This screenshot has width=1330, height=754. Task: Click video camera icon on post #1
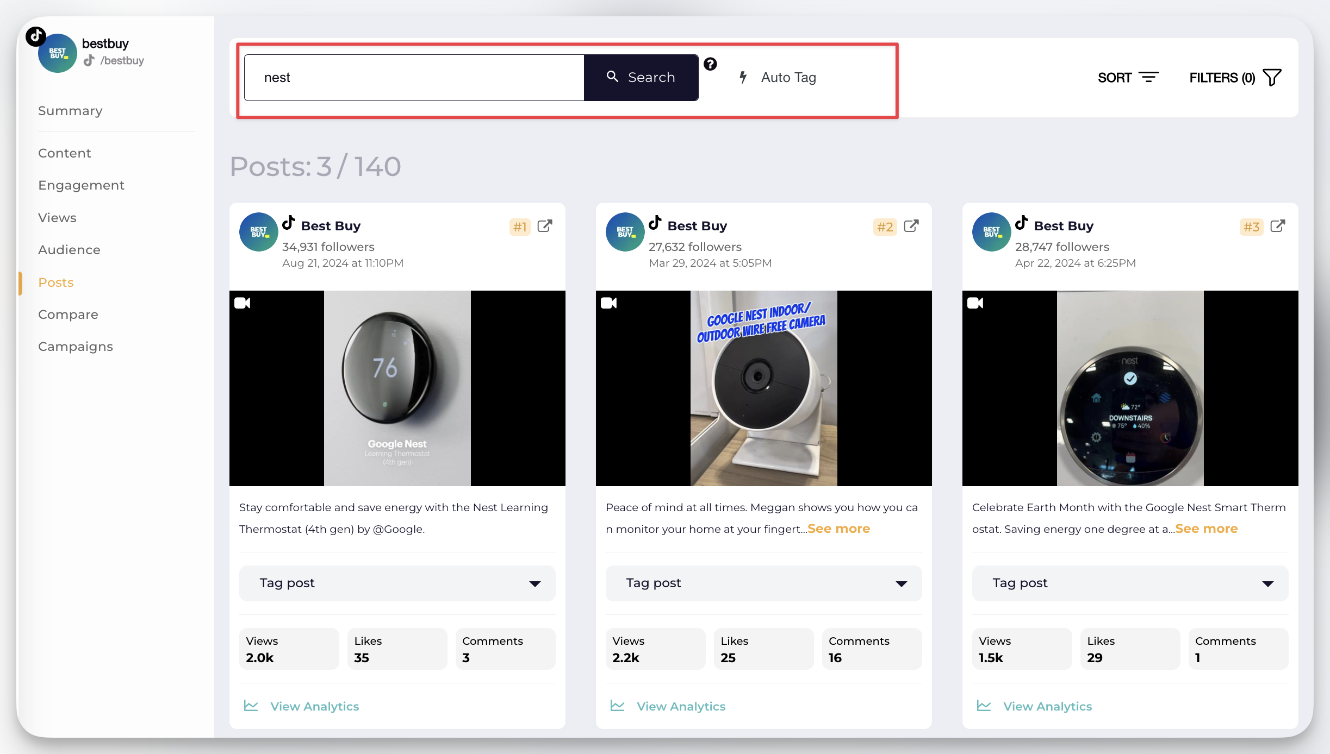[x=242, y=303]
